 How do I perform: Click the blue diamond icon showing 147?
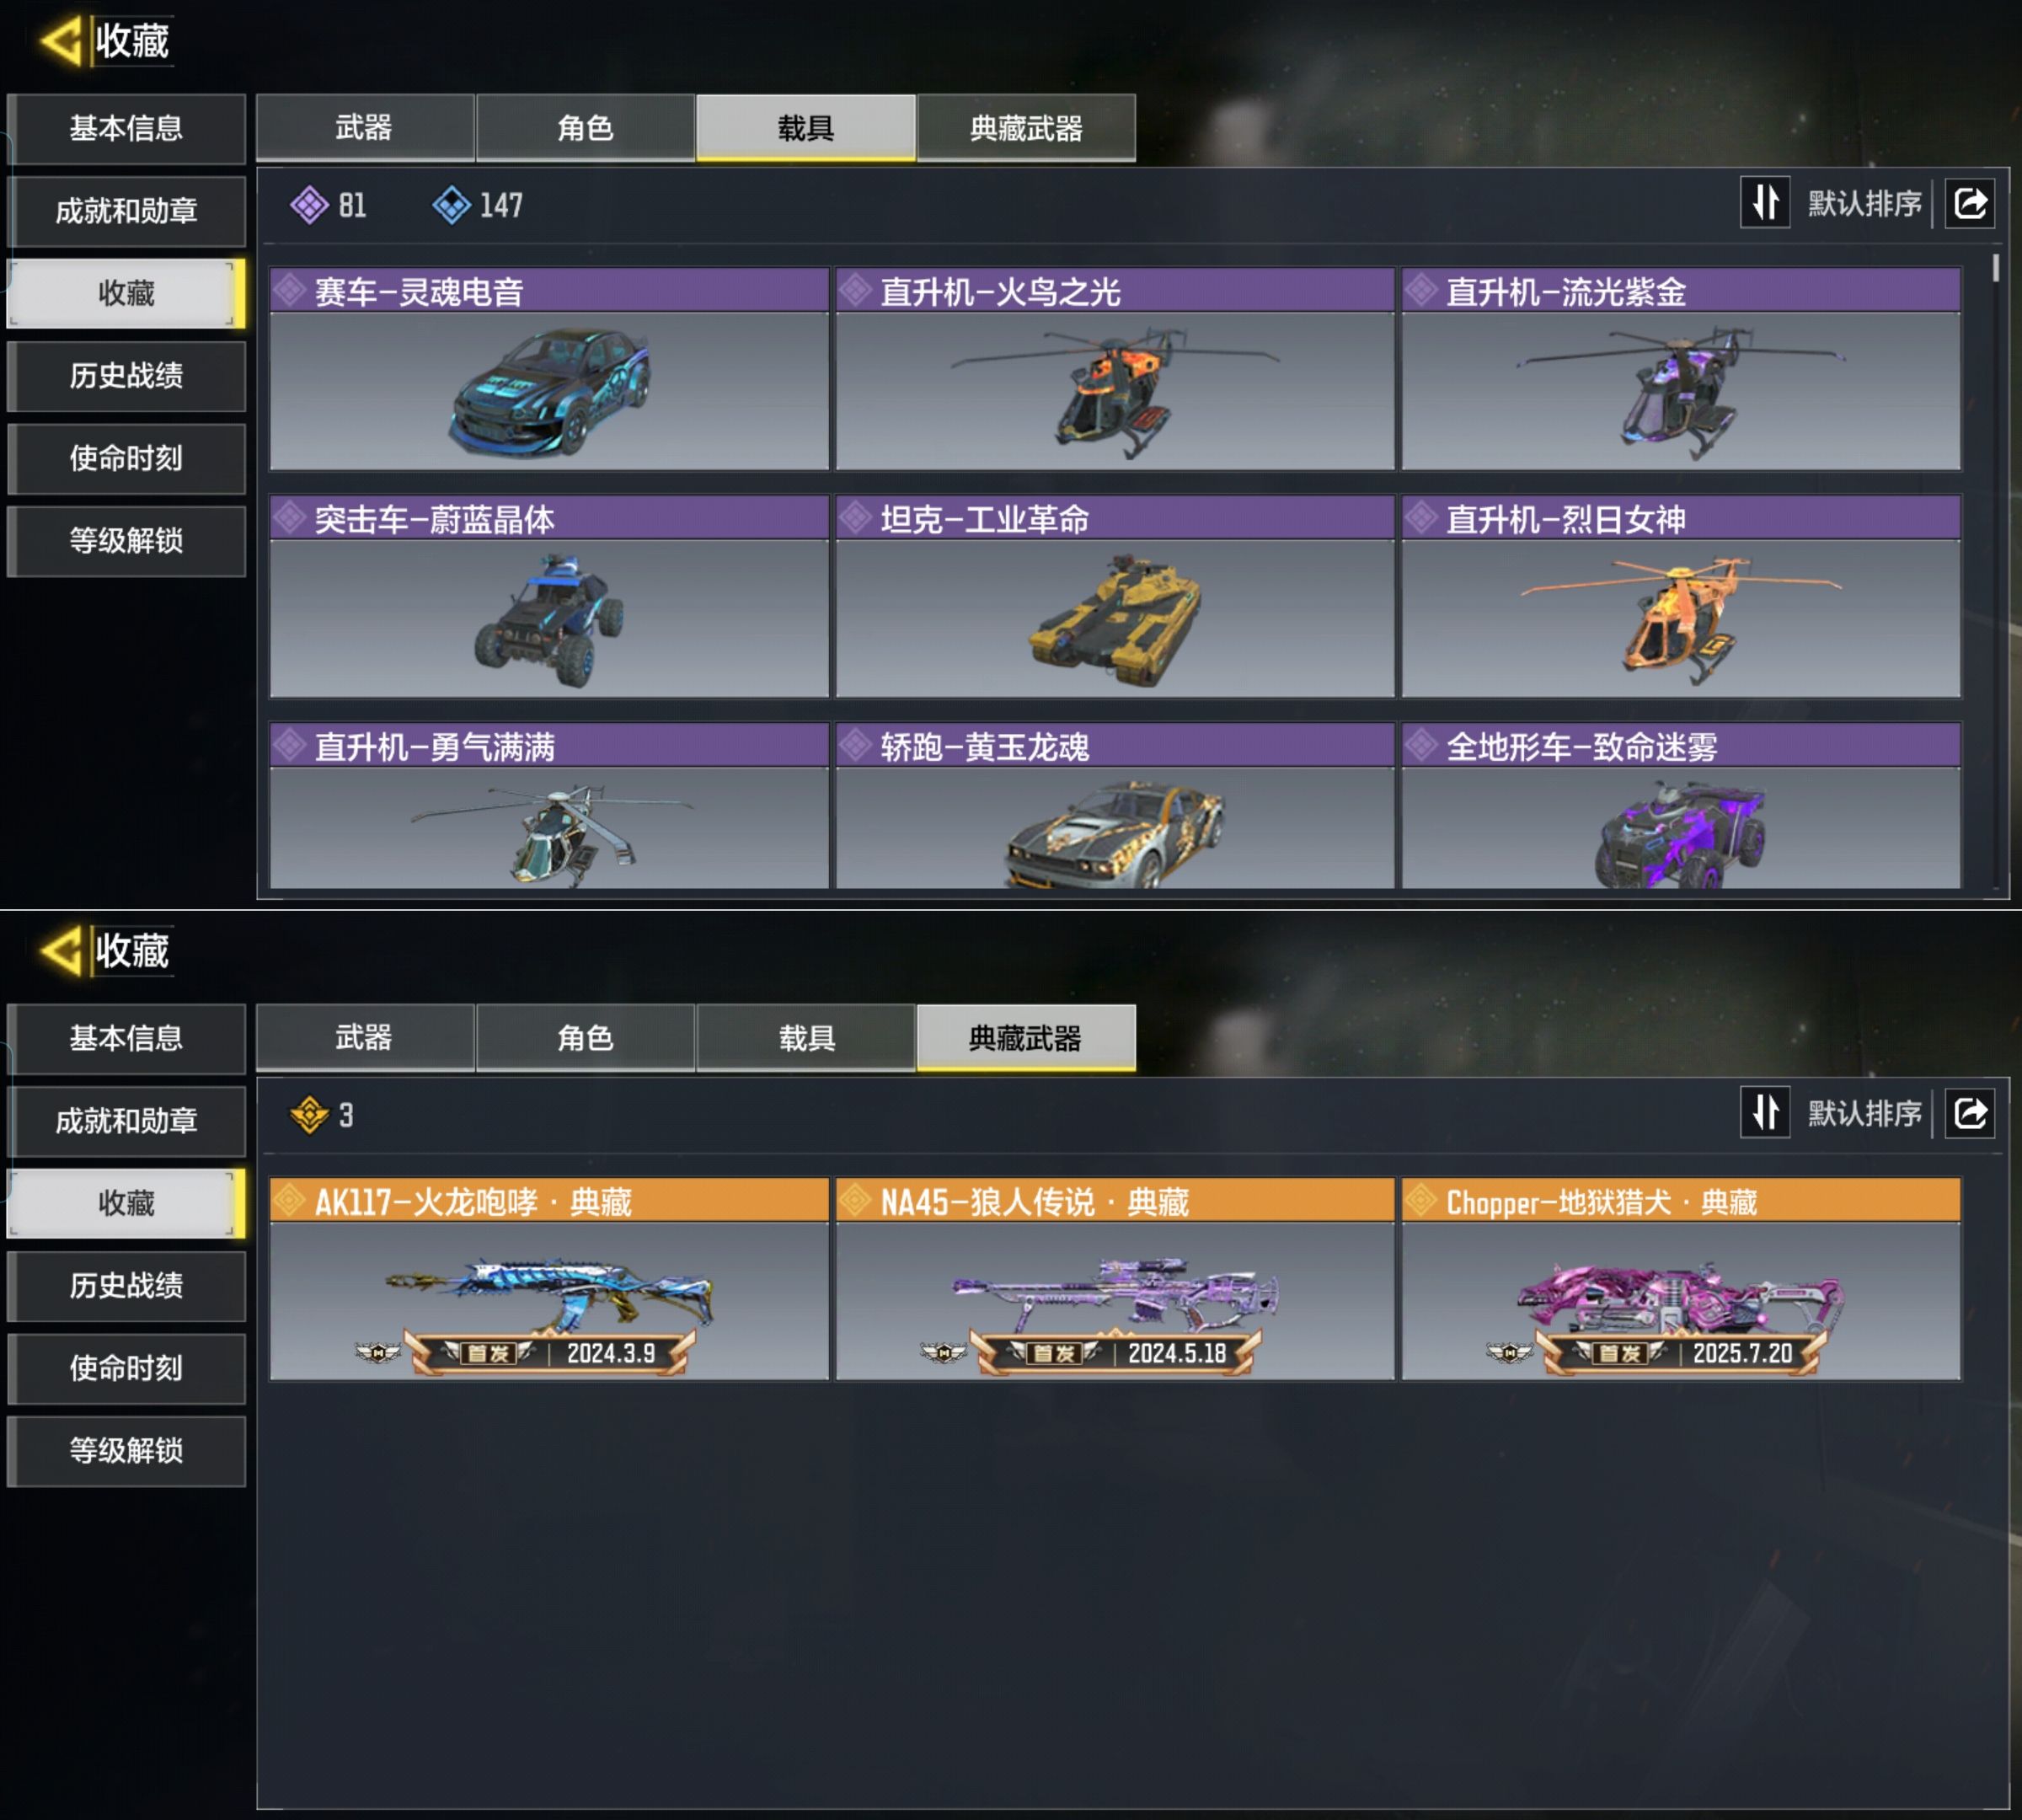click(451, 205)
